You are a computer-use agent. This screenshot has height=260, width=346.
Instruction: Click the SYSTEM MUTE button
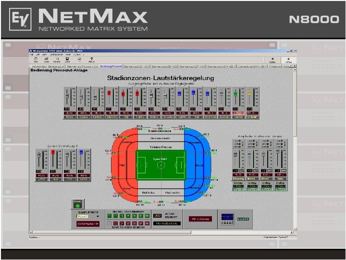(x=88, y=224)
